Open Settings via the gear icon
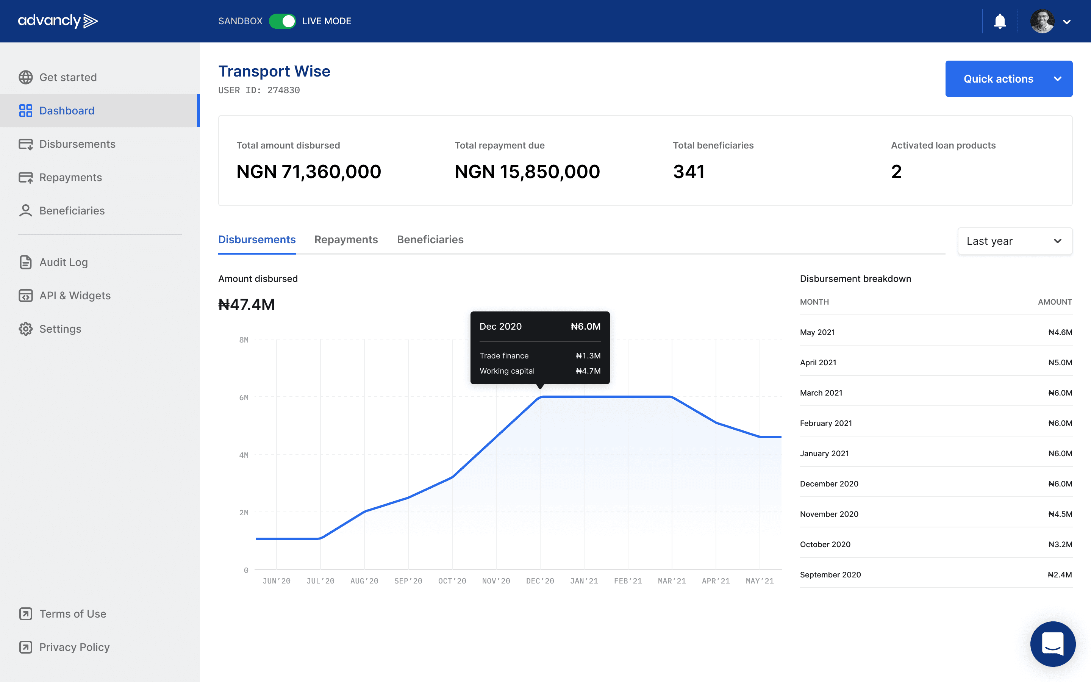The width and height of the screenshot is (1091, 682). pos(26,329)
